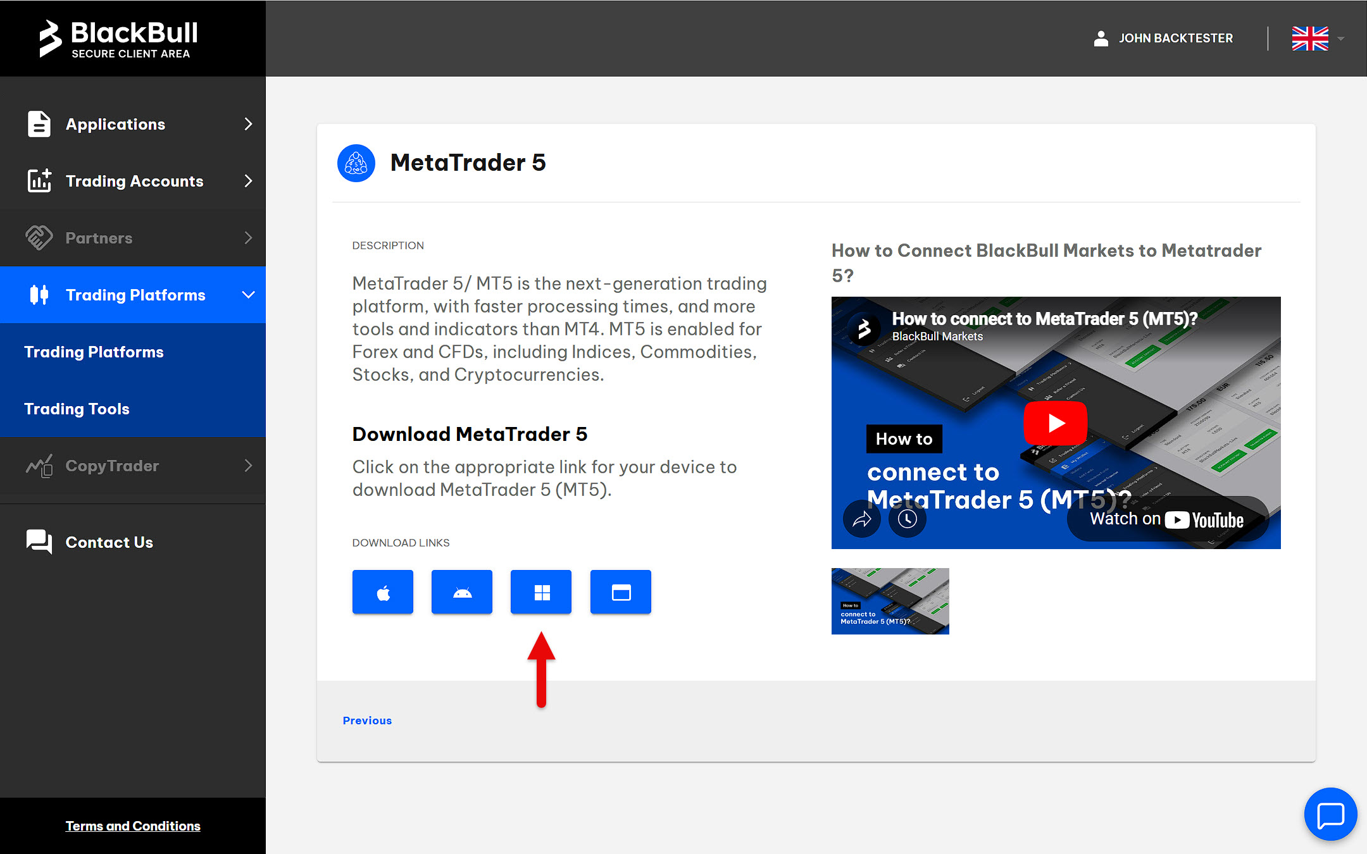This screenshot has width=1367, height=854.
Task: Select the Trading Platforms submenu item
Action: pyautogui.click(x=94, y=352)
